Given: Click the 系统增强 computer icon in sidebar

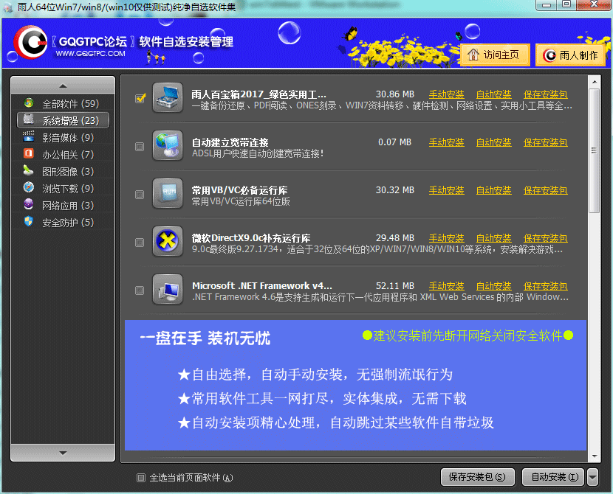Looking at the screenshot, I should point(29,119).
